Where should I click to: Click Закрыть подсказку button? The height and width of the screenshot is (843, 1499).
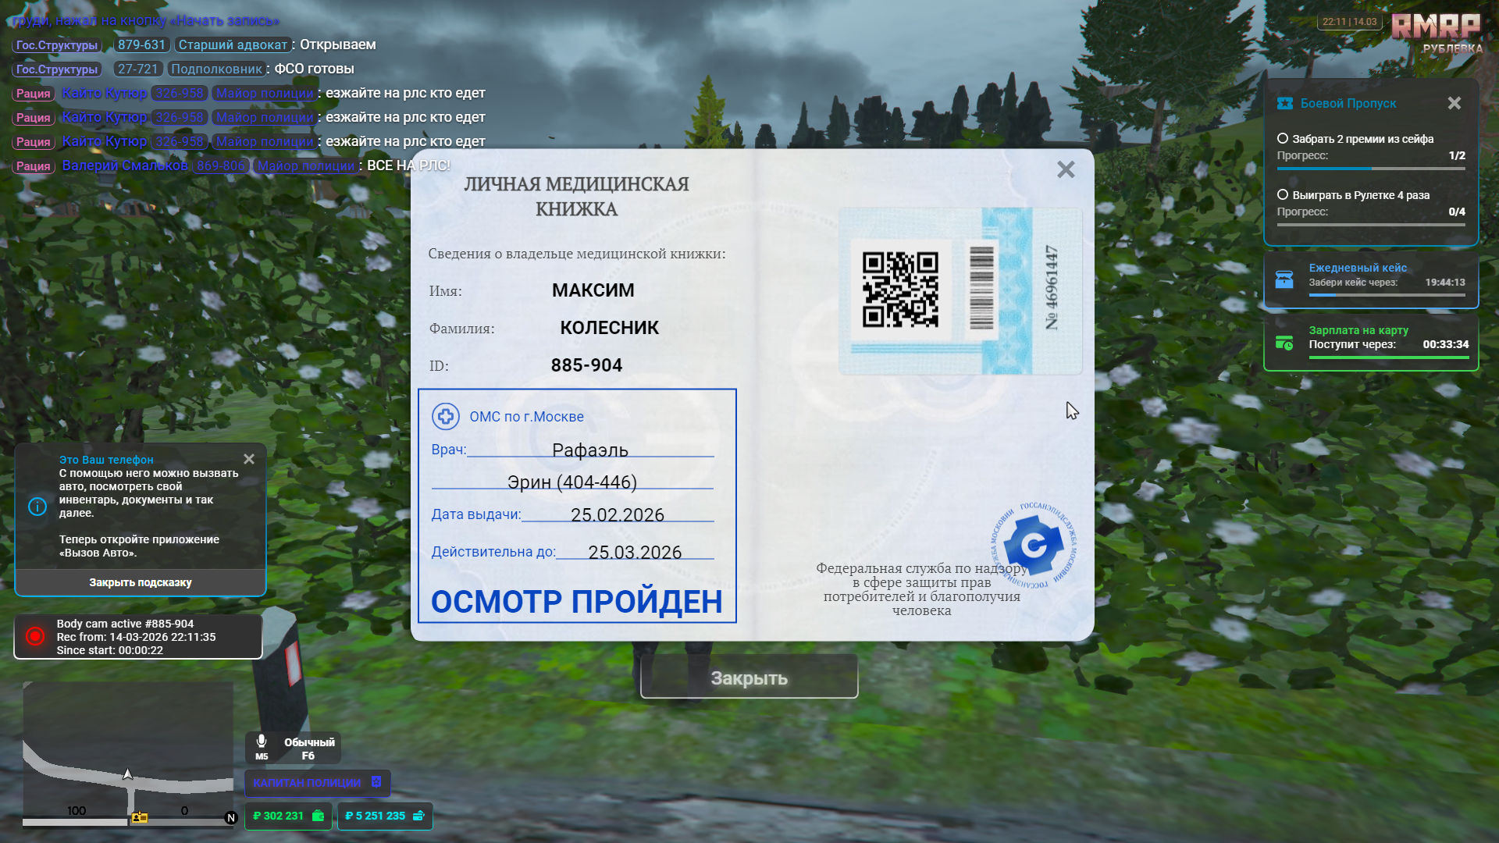(x=141, y=582)
